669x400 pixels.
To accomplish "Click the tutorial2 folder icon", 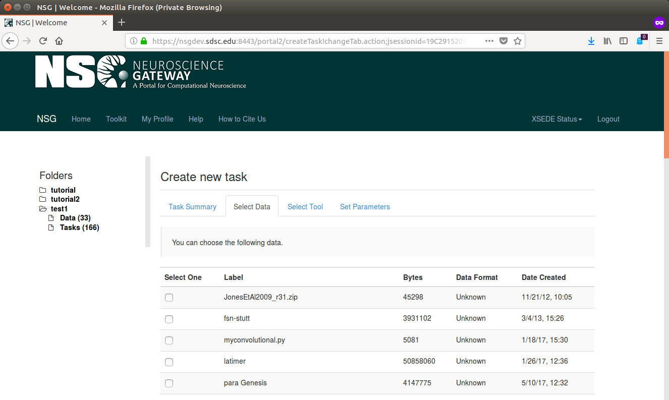I will pos(42,199).
